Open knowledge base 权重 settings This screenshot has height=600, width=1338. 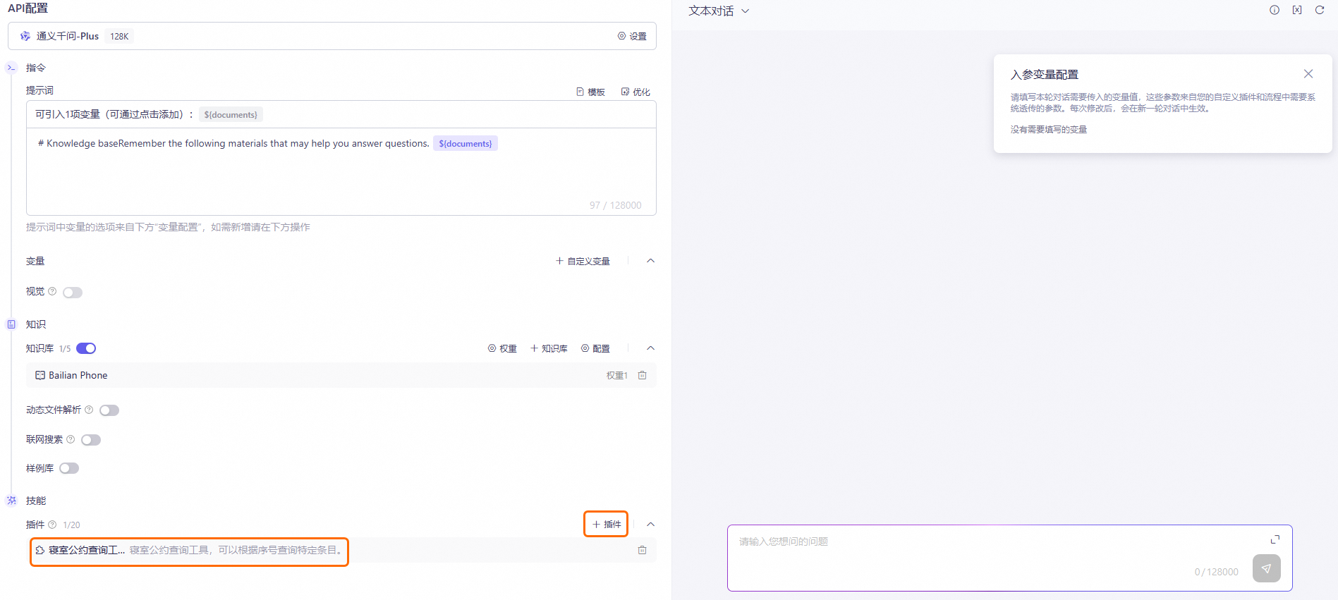coord(502,348)
